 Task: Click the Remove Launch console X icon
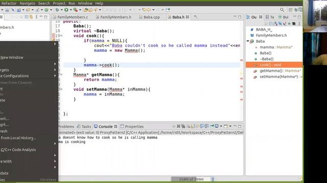coord(178,126)
